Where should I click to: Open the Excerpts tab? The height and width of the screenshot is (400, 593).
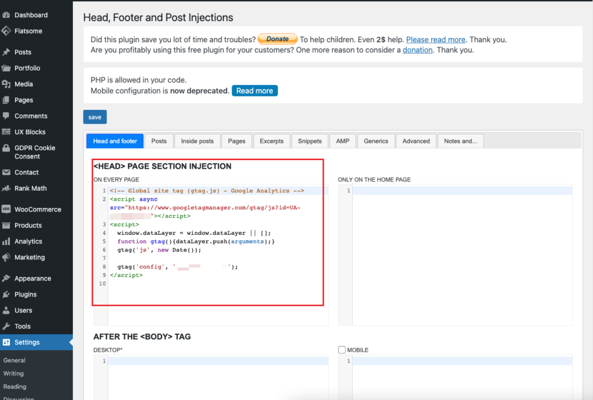pyautogui.click(x=272, y=141)
